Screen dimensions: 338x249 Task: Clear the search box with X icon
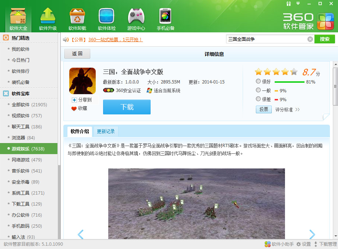tap(310, 39)
